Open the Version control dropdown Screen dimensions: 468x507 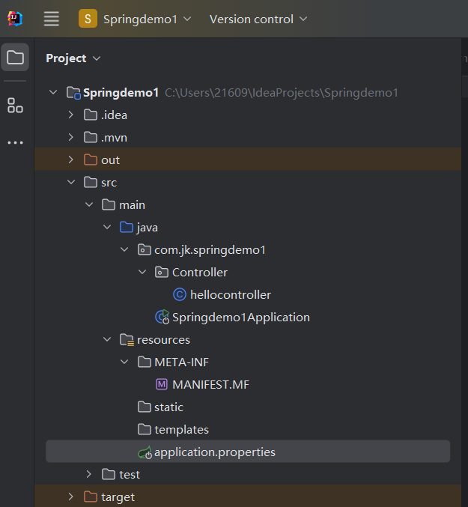(258, 19)
